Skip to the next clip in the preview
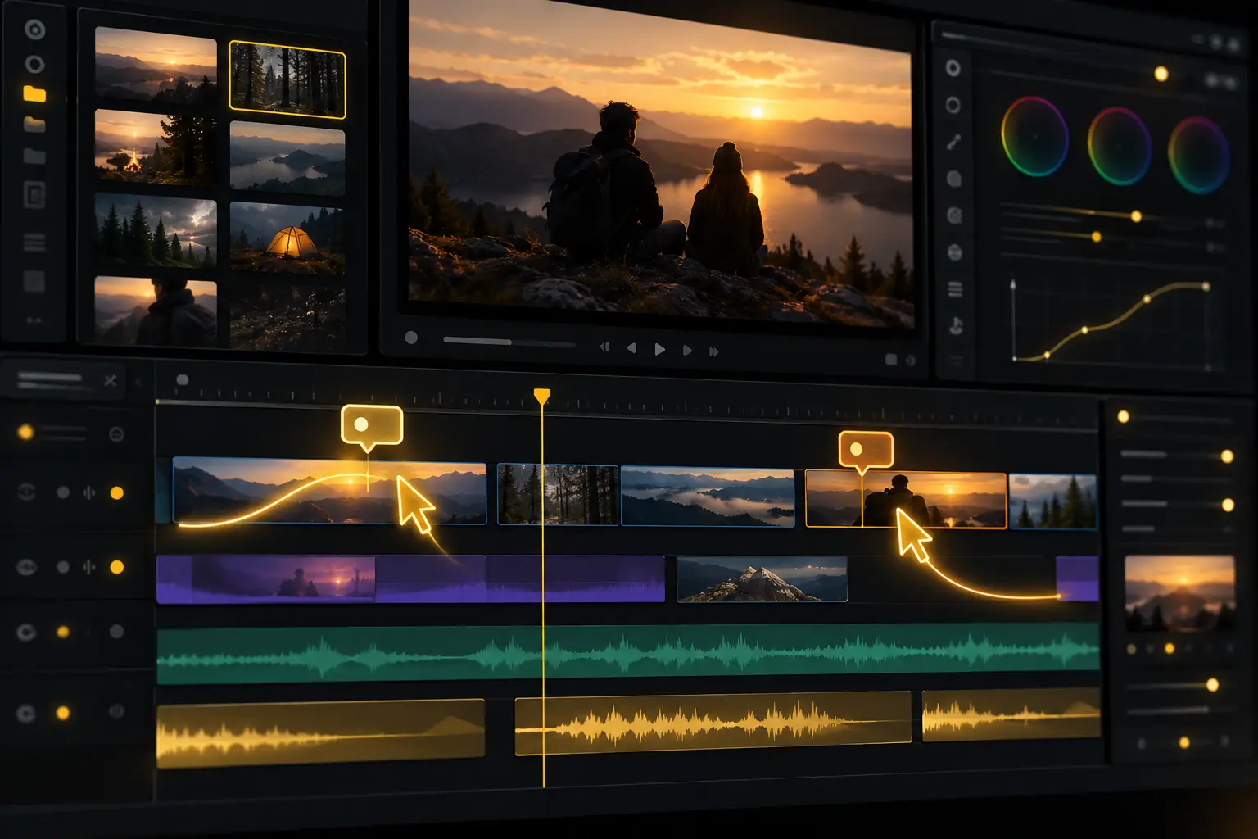The height and width of the screenshot is (839, 1258). pos(713,351)
